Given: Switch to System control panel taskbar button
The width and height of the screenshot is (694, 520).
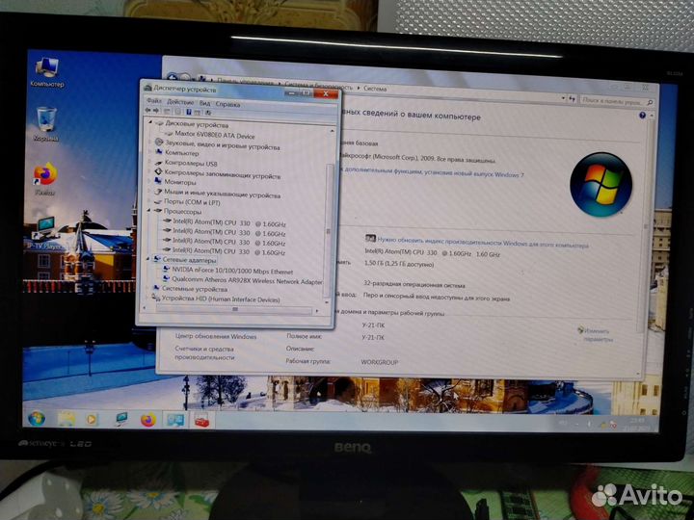Looking at the screenshot, I should tap(175, 419).
